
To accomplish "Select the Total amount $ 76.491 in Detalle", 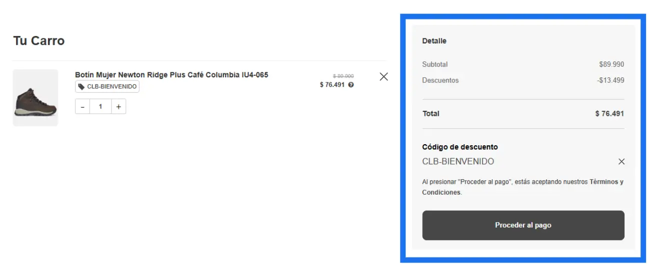I will pyautogui.click(x=609, y=114).
